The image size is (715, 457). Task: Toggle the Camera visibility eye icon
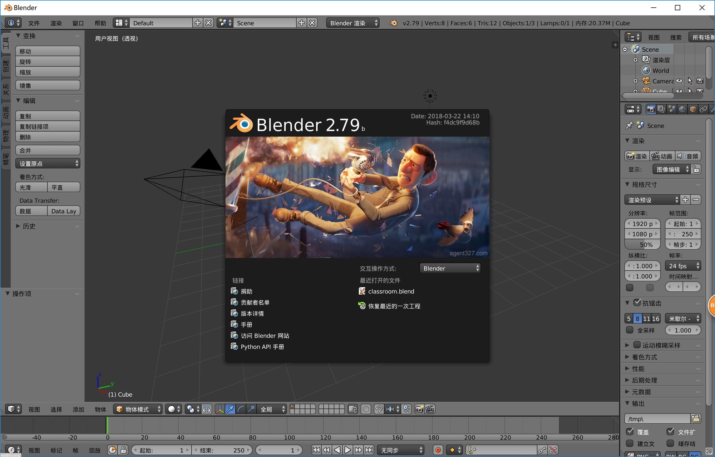(679, 81)
